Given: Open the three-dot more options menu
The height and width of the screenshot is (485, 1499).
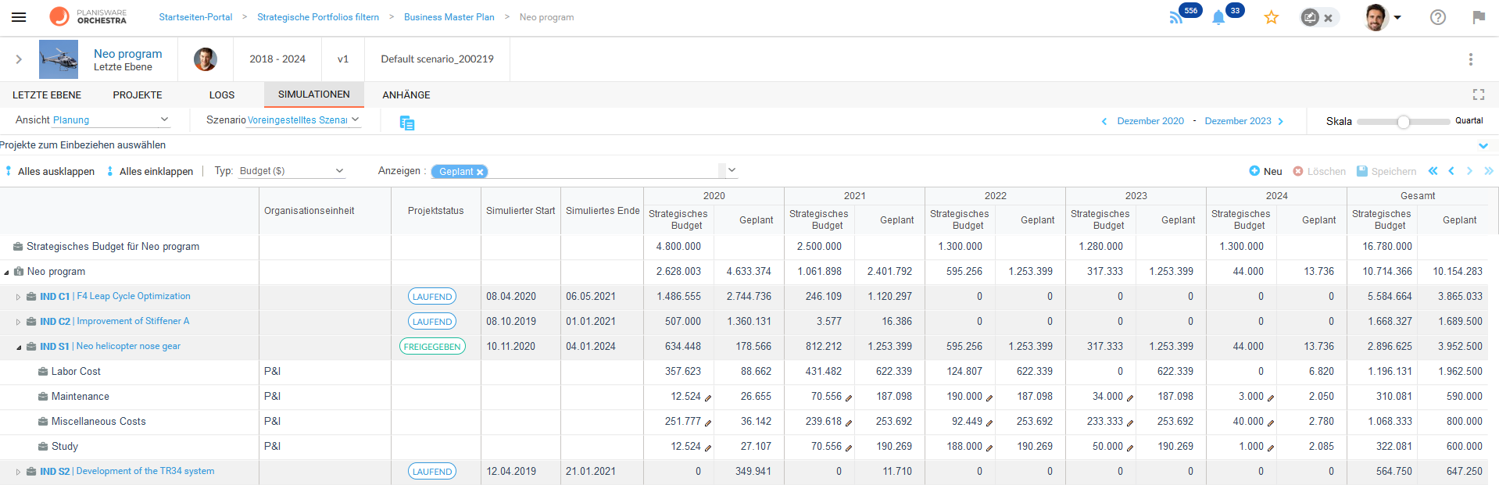Looking at the screenshot, I should 1470,59.
